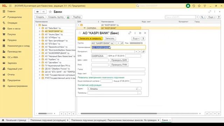This screenshot has height=126, width=224.
Task: Open Контрагент field dropdown arrow
Action: pyautogui.click(x=136, y=51)
